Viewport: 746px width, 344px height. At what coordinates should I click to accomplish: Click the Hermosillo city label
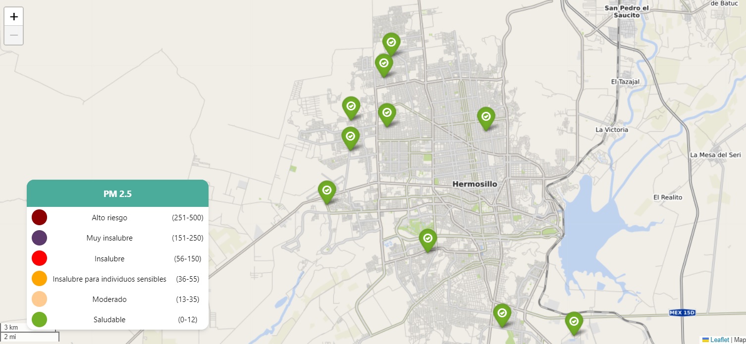coord(475,184)
